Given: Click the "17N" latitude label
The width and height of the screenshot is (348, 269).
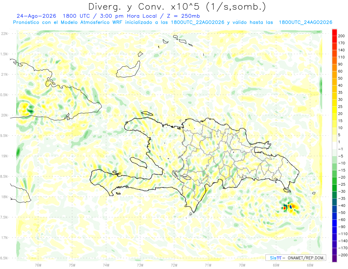Looking at the screenshot, I should (x=4, y=238).
